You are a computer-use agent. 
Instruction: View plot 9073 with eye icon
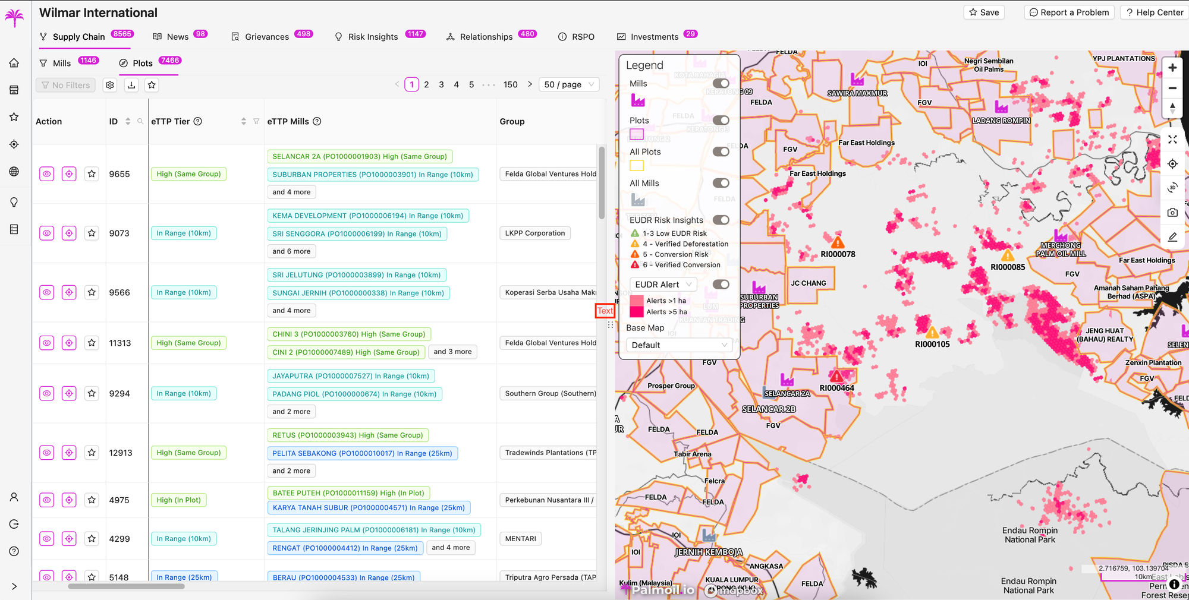coord(47,233)
